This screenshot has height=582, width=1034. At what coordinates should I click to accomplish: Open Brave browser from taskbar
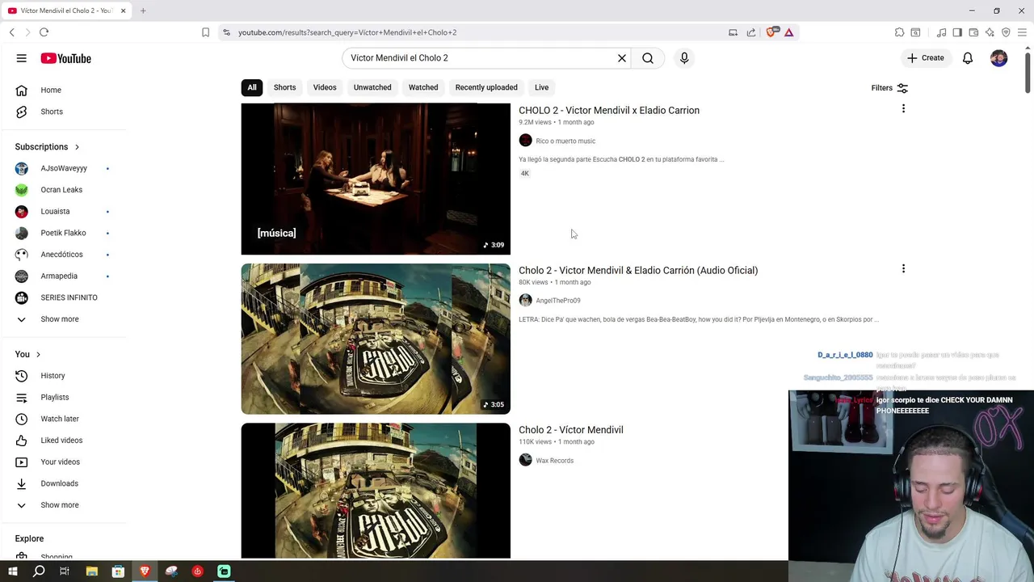point(145,571)
